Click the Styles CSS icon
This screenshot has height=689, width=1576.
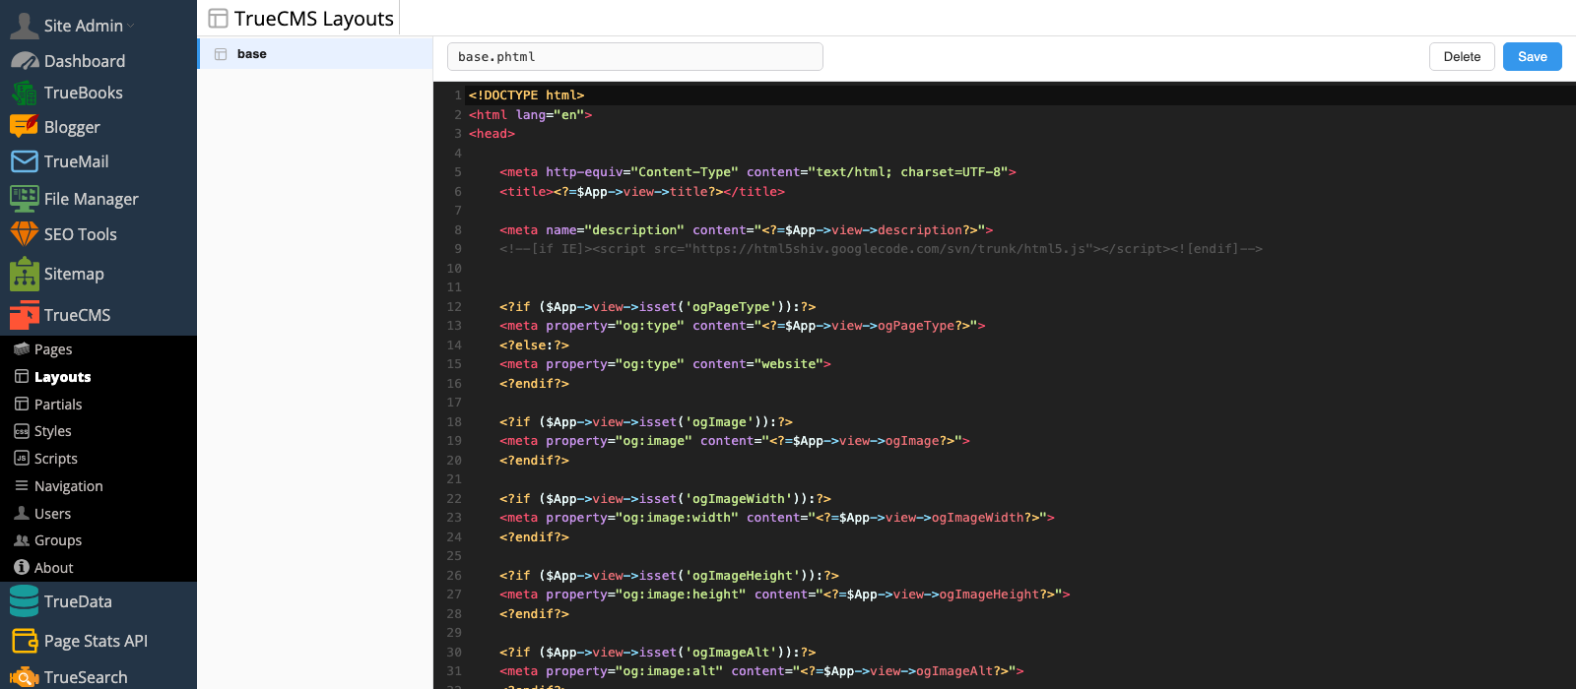(22, 431)
